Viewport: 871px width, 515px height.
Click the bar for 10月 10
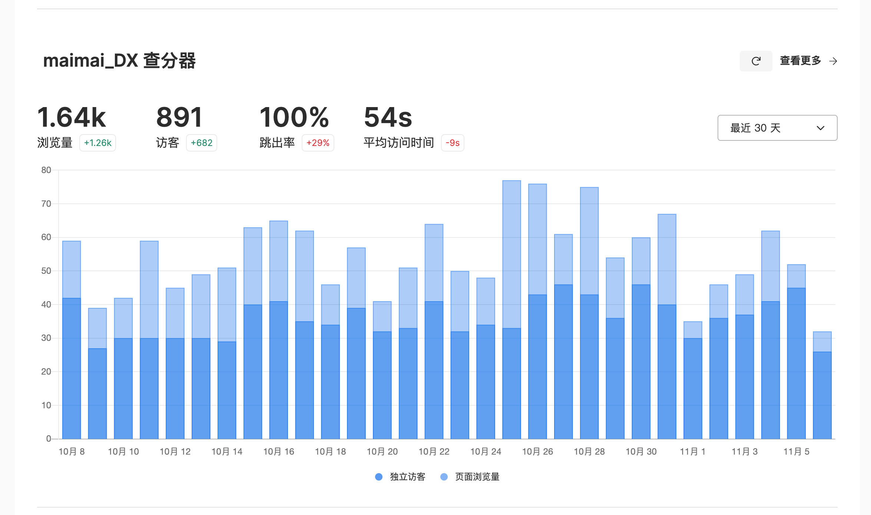coord(123,369)
